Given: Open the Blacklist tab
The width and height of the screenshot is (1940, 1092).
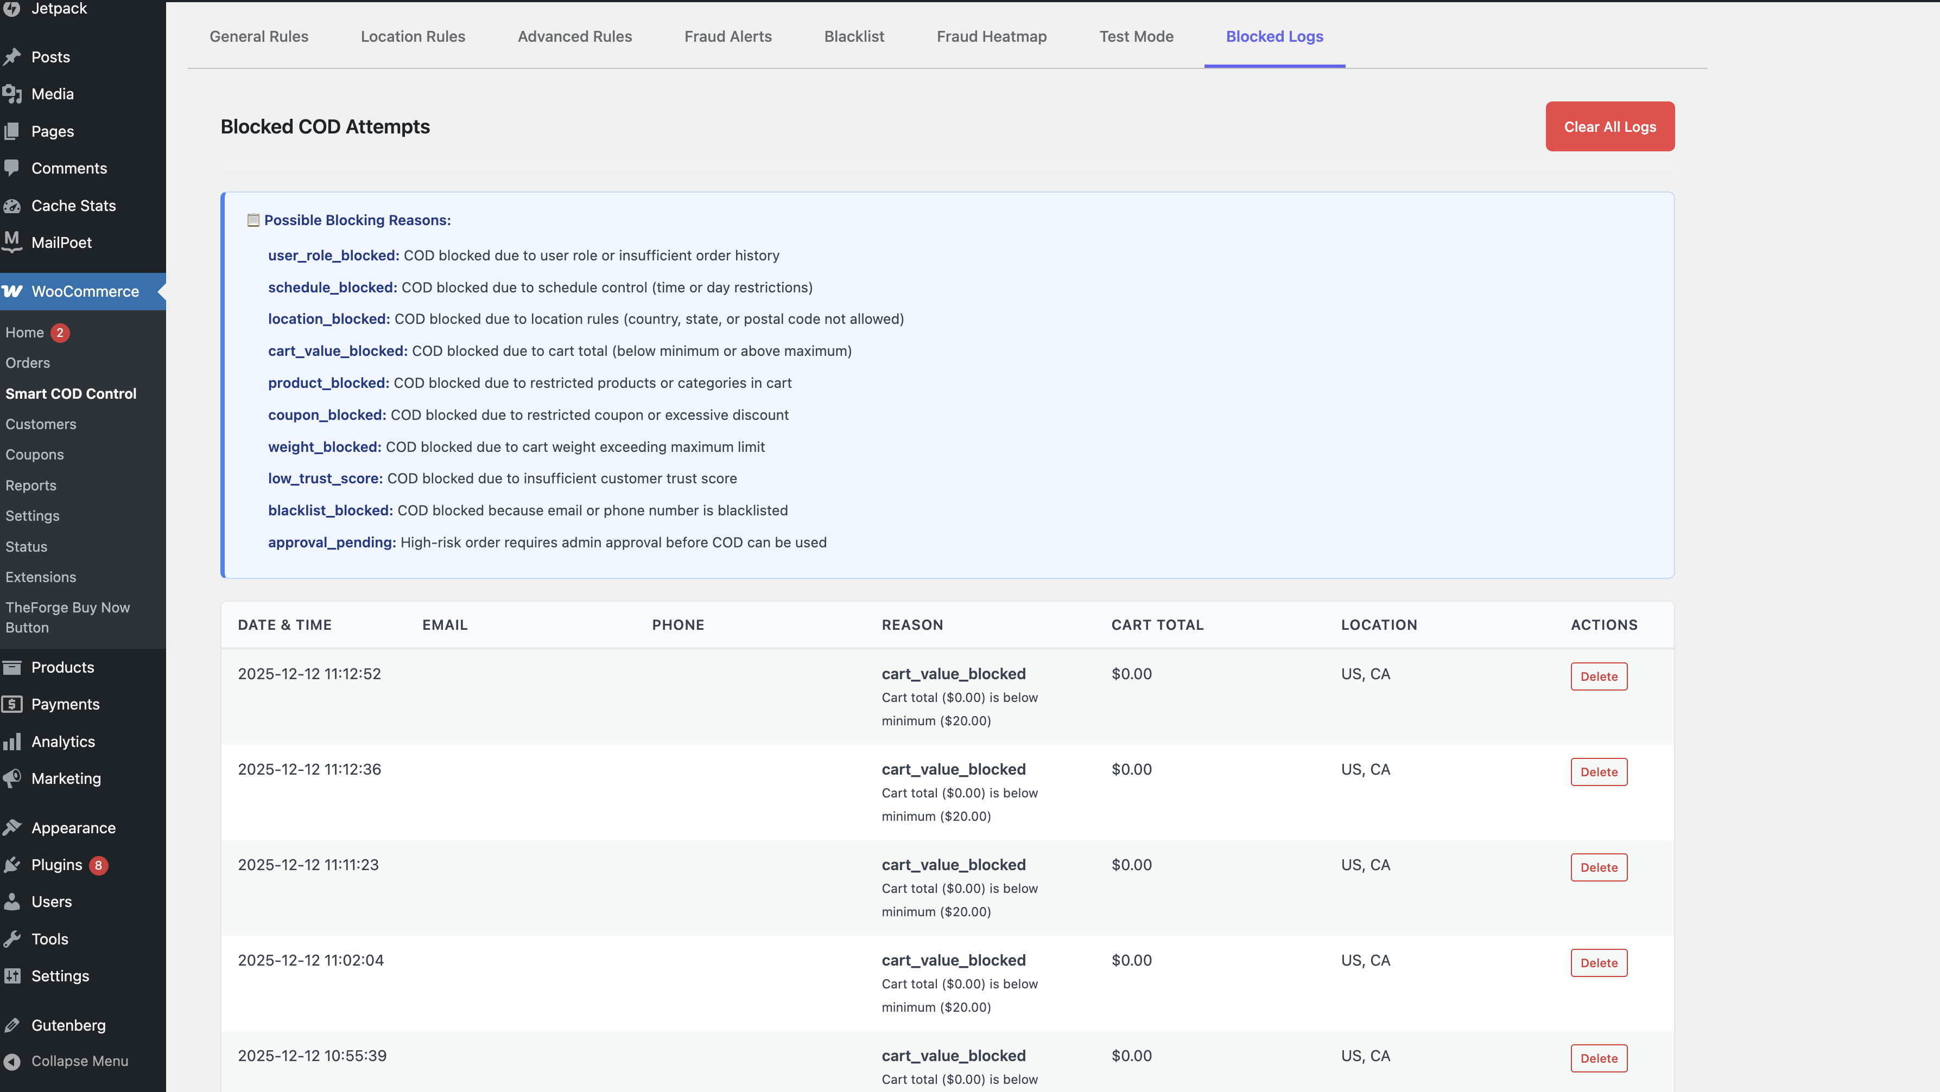Looking at the screenshot, I should 853,36.
